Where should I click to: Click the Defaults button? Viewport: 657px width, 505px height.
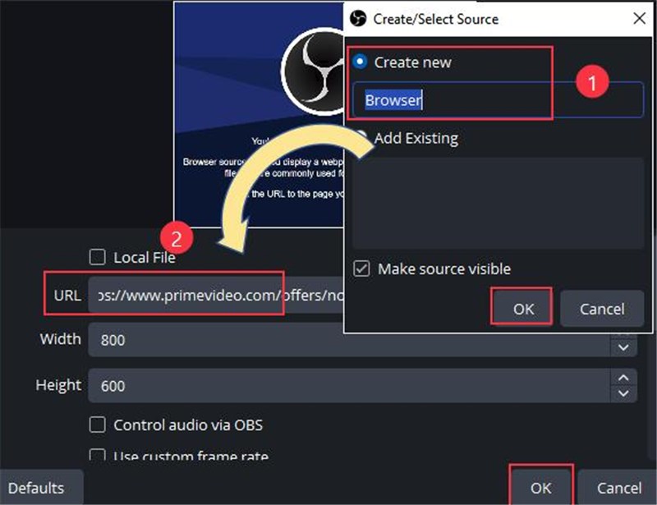(38, 487)
